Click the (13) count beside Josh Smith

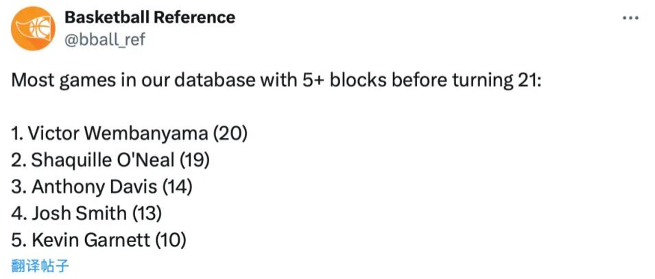(146, 213)
